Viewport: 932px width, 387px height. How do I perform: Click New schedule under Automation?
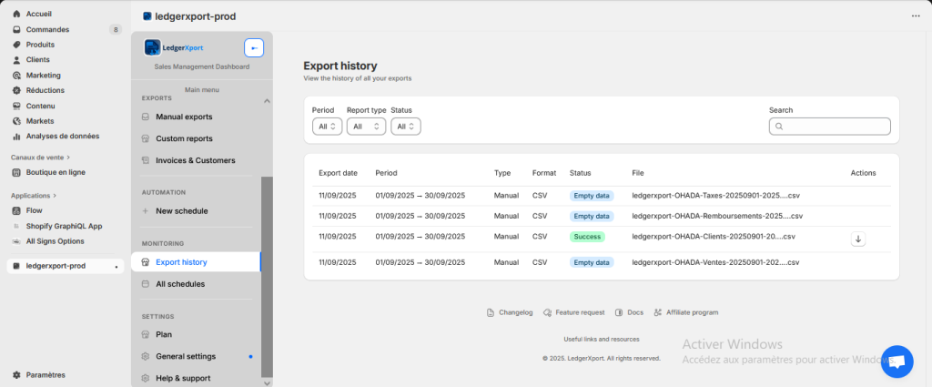(x=181, y=211)
